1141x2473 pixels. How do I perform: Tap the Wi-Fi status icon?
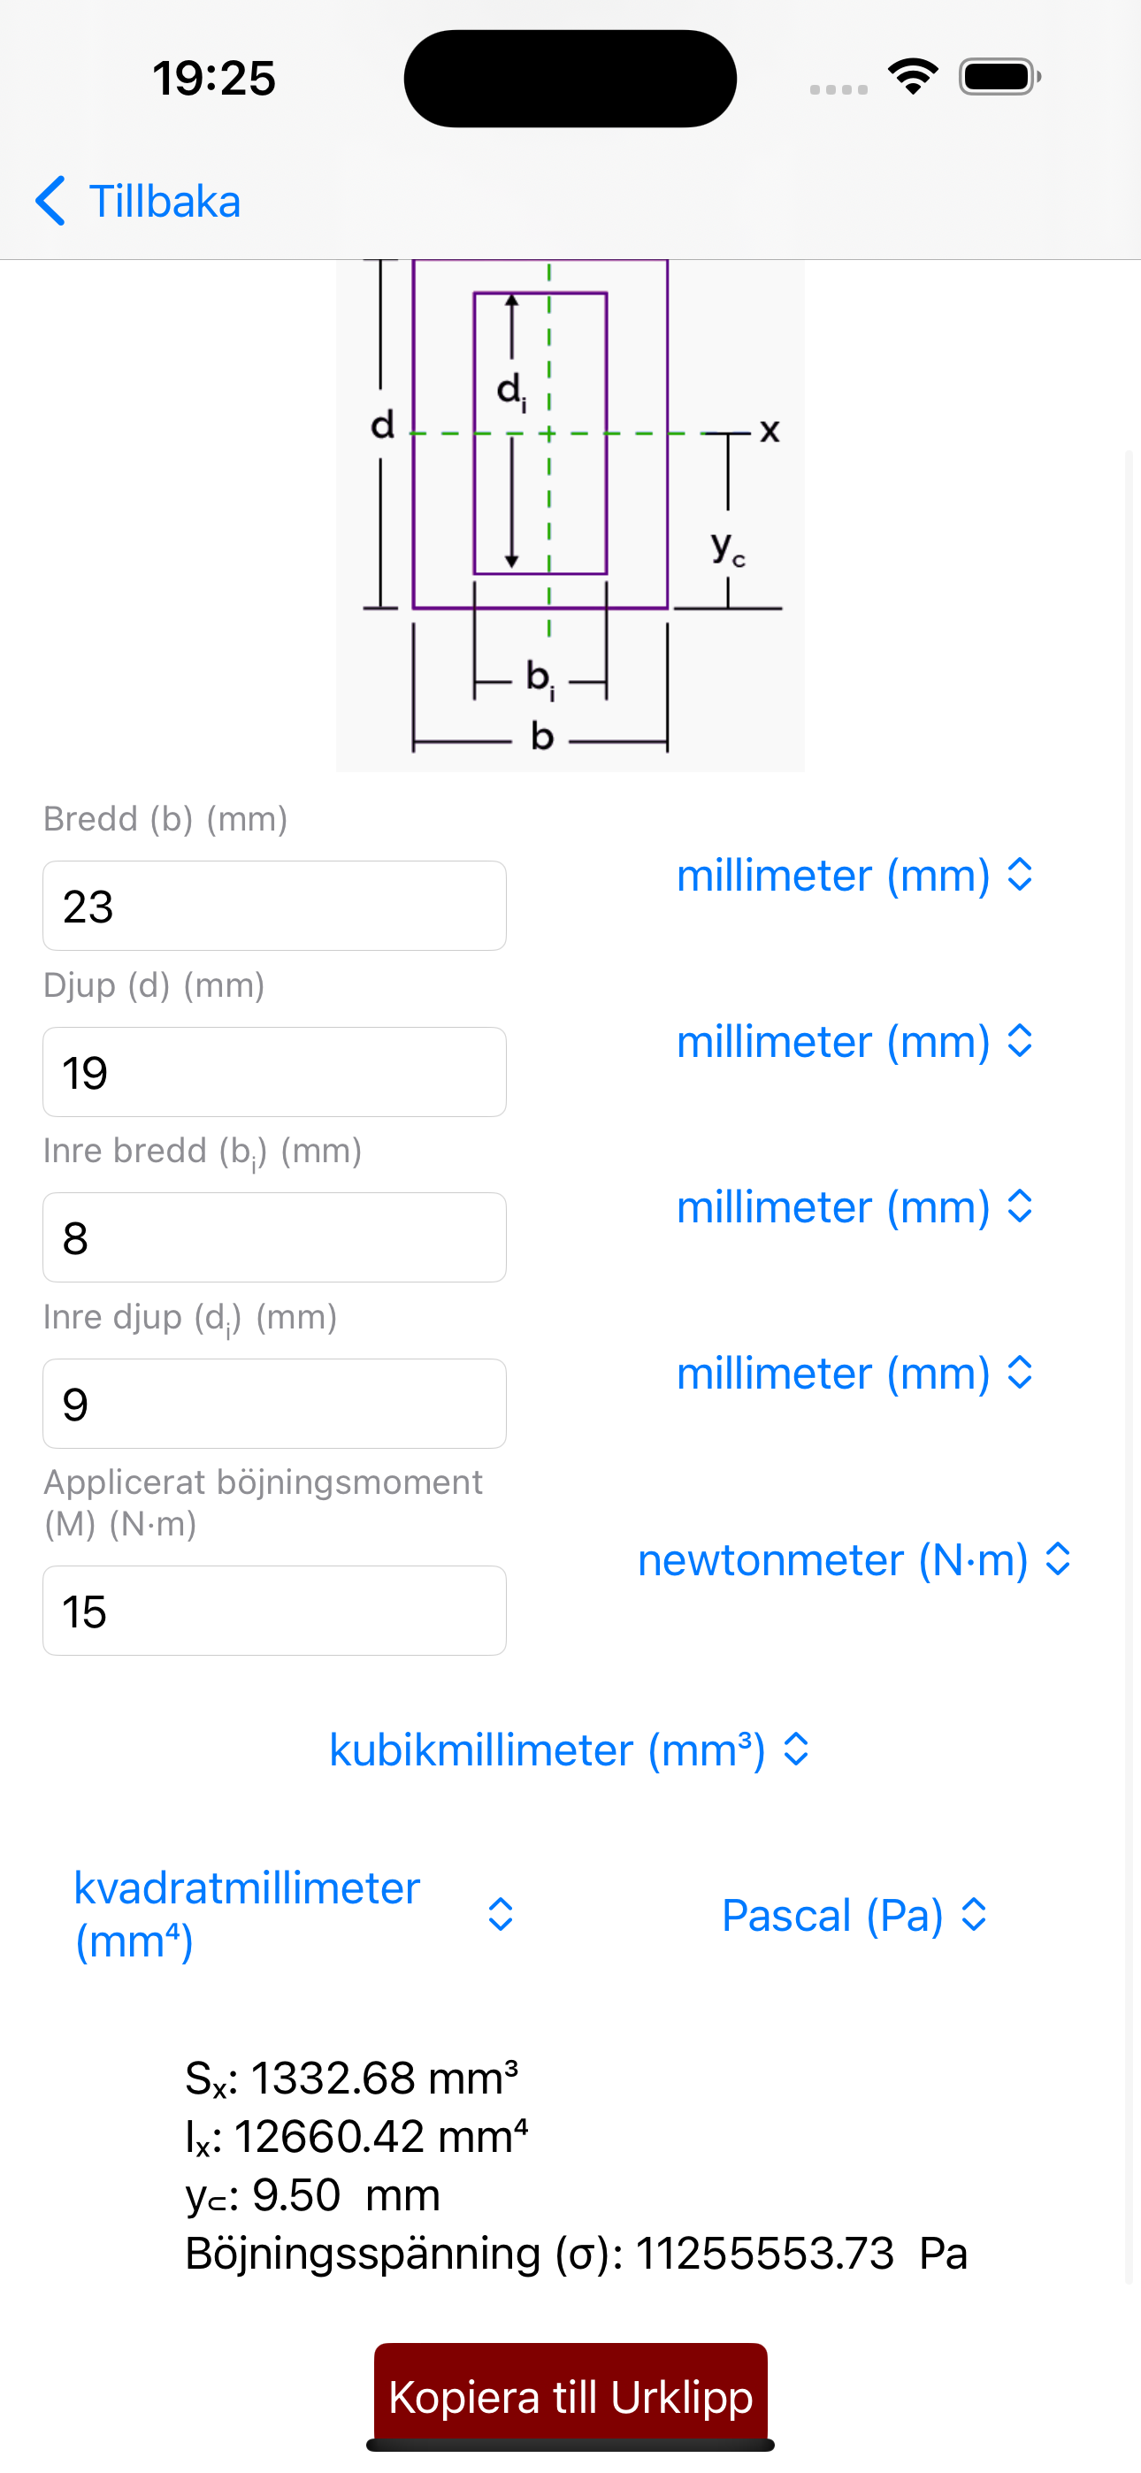913,77
